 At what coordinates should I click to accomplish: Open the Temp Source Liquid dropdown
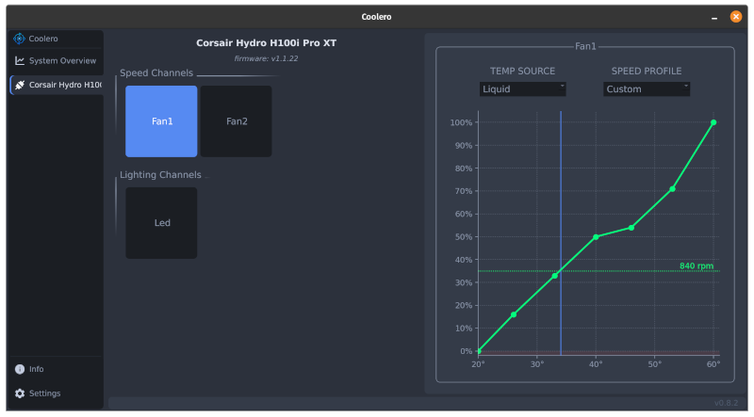click(523, 88)
